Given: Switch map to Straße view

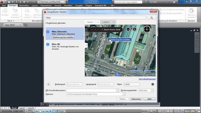Looking at the screenshot, I should (x=90, y=22).
